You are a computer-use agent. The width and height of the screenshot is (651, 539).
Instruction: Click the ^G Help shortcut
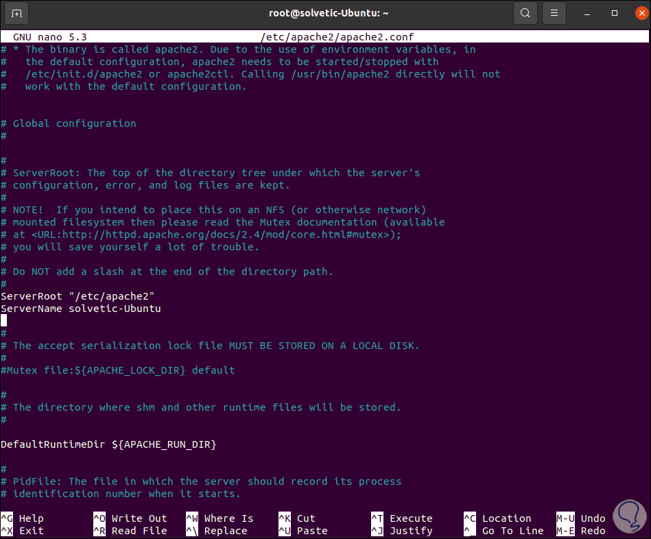click(23, 518)
